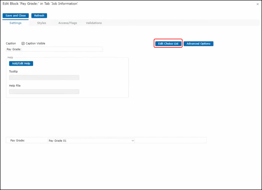Go to the Access/Flags tab

pos(68,23)
